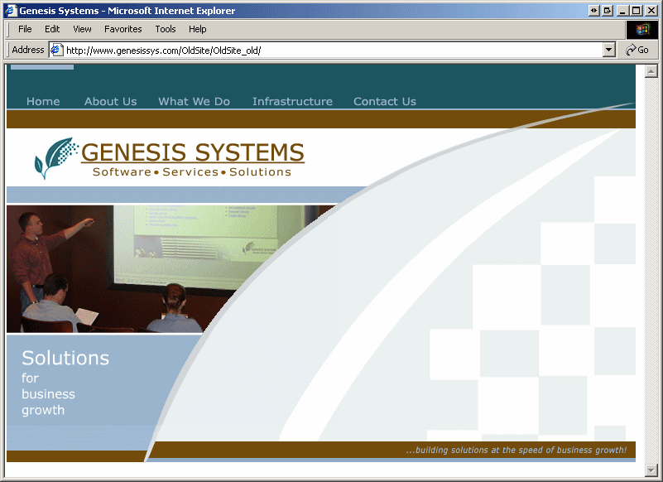Open the Edit menu
The height and width of the screenshot is (482, 663).
click(52, 29)
